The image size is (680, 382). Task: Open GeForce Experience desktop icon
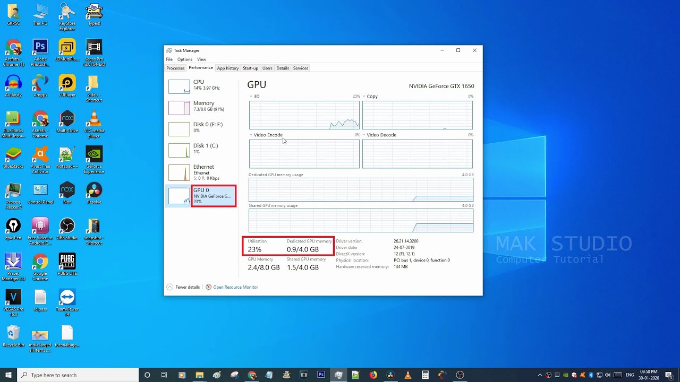(x=94, y=160)
